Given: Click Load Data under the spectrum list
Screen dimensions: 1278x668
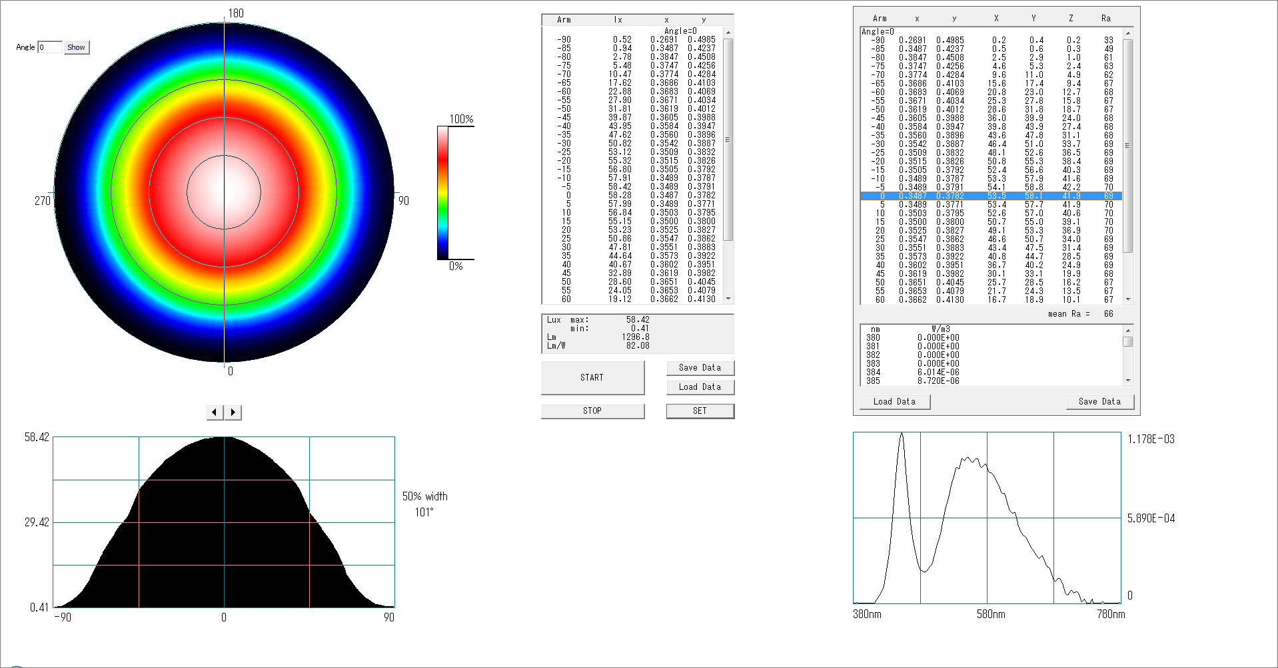Looking at the screenshot, I should point(894,402).
